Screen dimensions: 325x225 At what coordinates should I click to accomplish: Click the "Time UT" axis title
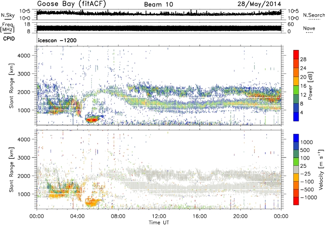point(159,222)
